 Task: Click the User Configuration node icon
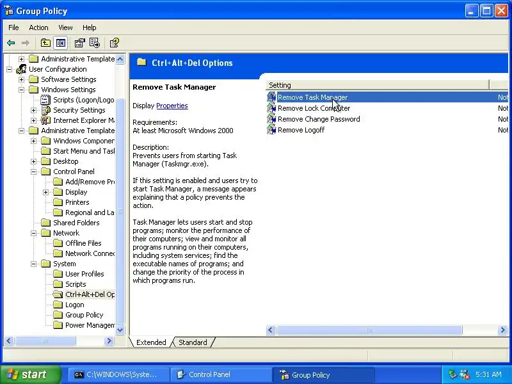(x=21, y=69)
